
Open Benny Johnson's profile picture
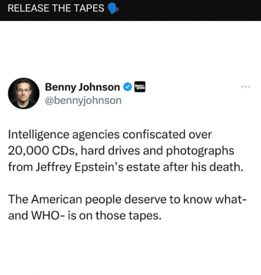click(x=24, y=94)
